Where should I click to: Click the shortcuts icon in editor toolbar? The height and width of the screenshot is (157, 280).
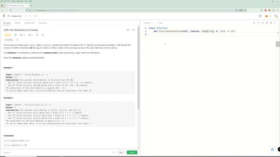pyautogui.click(x=267, y=23)
